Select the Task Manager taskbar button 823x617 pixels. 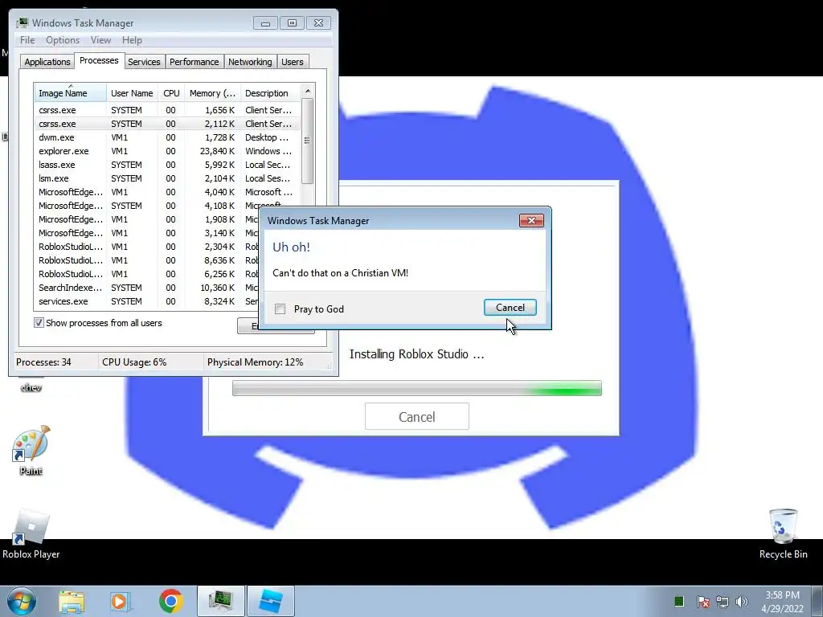pyautogui.click(x=221, y=601)
